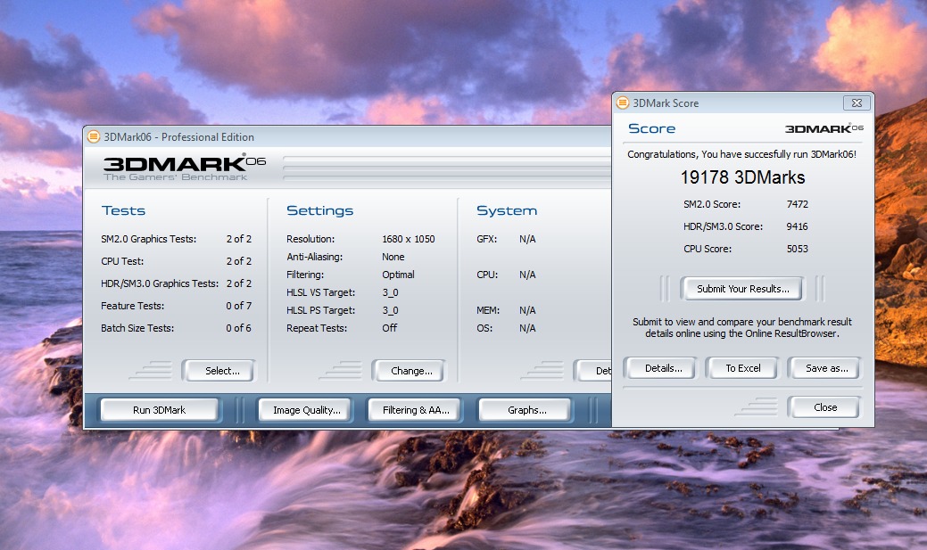Click the 3DMark06 window title icon
Viewport: 927px width, 550px height.
click(x=94, y=137)
